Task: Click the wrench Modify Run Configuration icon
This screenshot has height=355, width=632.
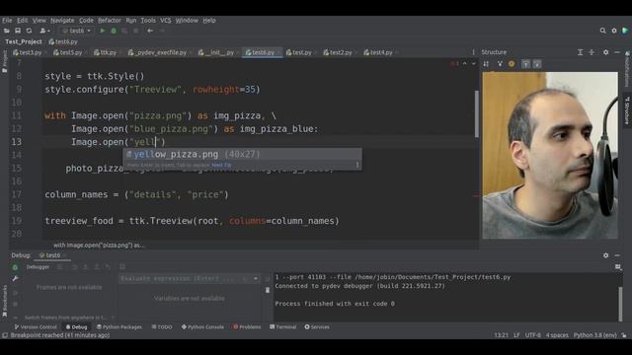Action: pyautogui.click(x=15, y=278)
